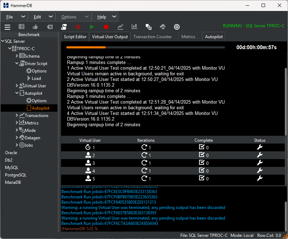Expand the Mode tree node
Image resolution: width=288 pixels, height=239 pixels.
click(17, 130)
